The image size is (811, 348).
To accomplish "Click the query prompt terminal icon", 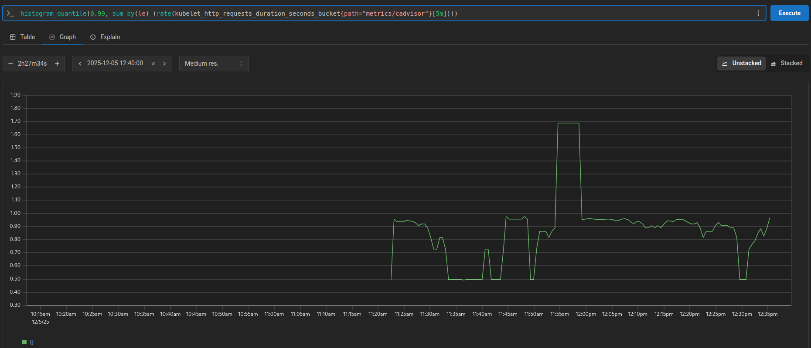I will (x=10, y=13).
